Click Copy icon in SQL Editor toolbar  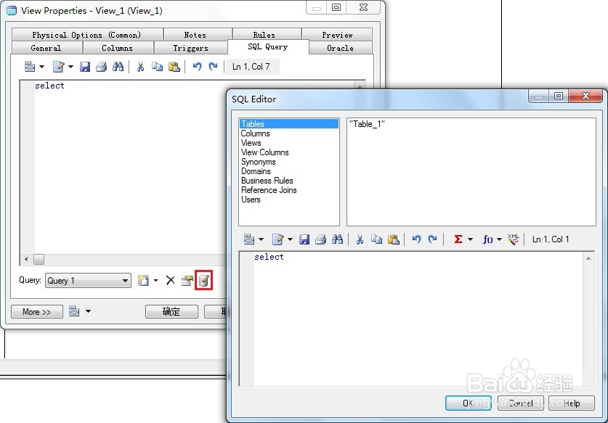point(376,239)
